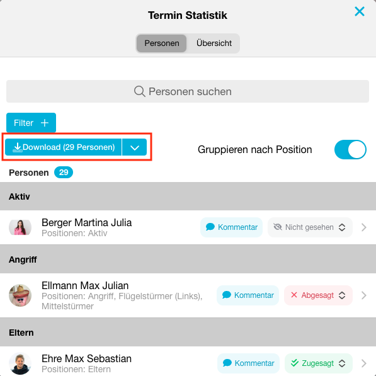
Task: Open Ehre Max Sebastian details chevron
Action: 364,363
